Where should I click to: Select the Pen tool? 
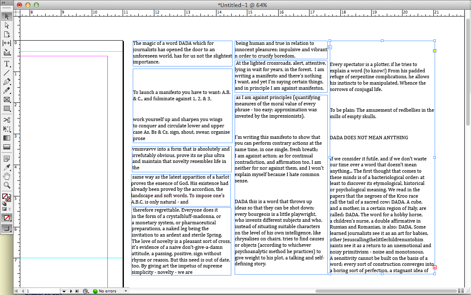click(x=7, y=82)
